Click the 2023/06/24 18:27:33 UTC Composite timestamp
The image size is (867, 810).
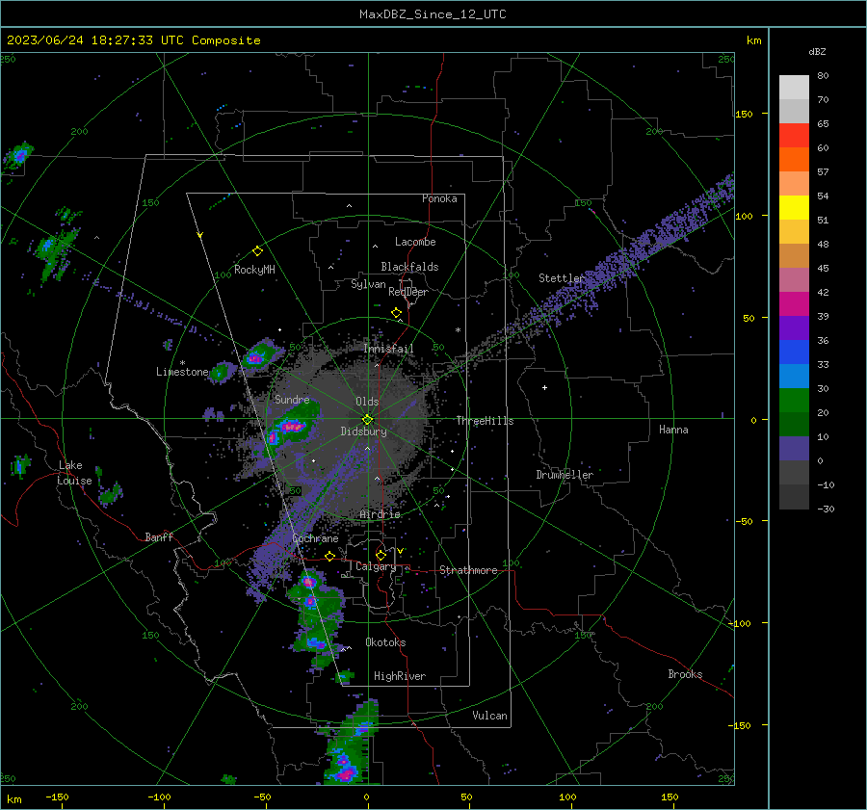(133, 40)
